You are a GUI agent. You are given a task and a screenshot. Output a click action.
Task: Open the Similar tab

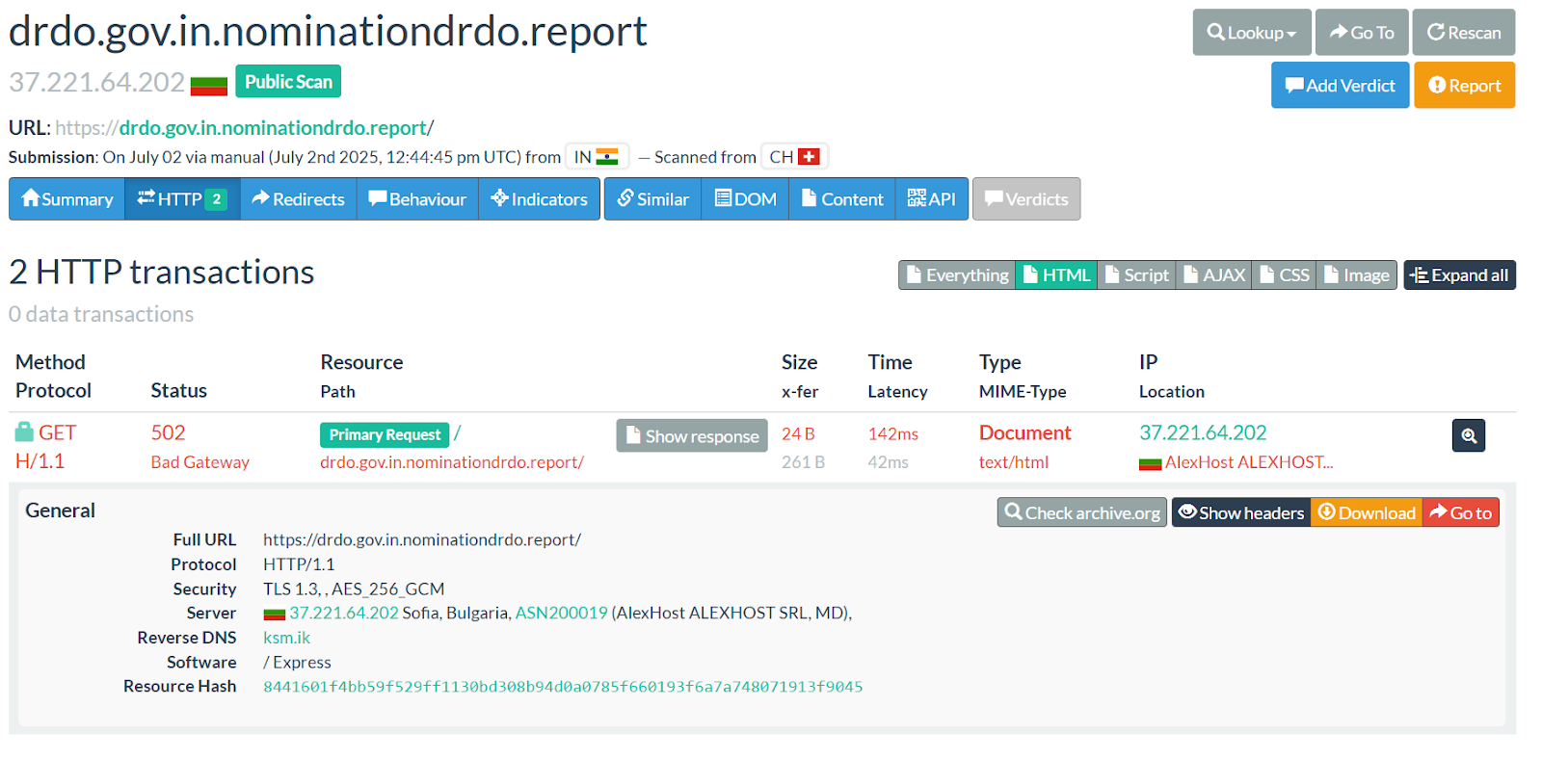point(653,199)
